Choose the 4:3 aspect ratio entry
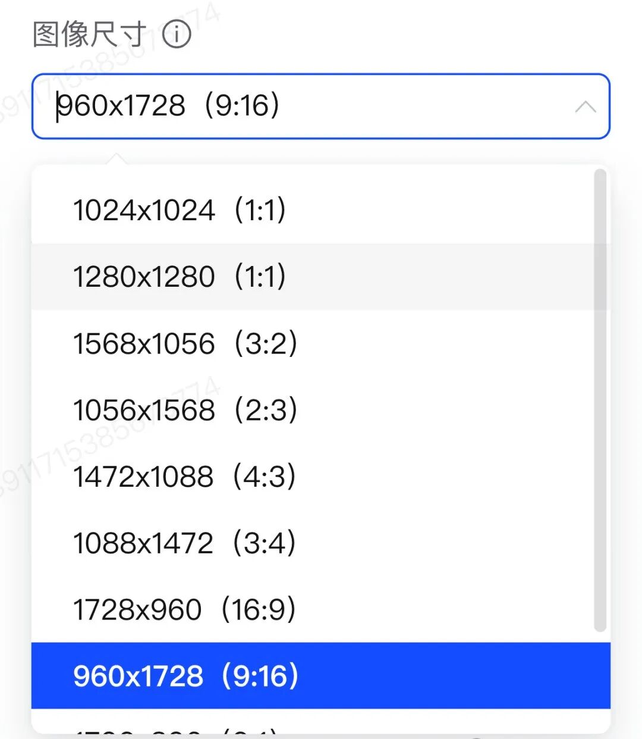Viewport: 642px width, 739px height. [x=184, y=477]
